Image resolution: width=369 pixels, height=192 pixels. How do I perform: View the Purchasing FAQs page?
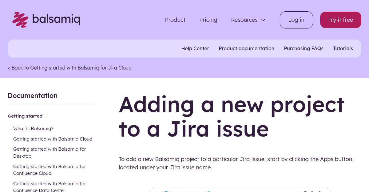tap(304, 48)
